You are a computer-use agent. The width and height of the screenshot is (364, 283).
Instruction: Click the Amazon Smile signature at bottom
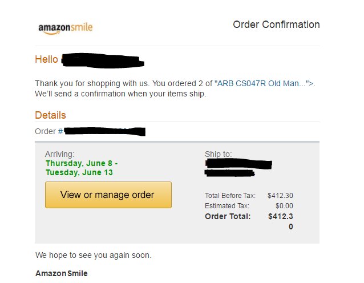[62, 273]
